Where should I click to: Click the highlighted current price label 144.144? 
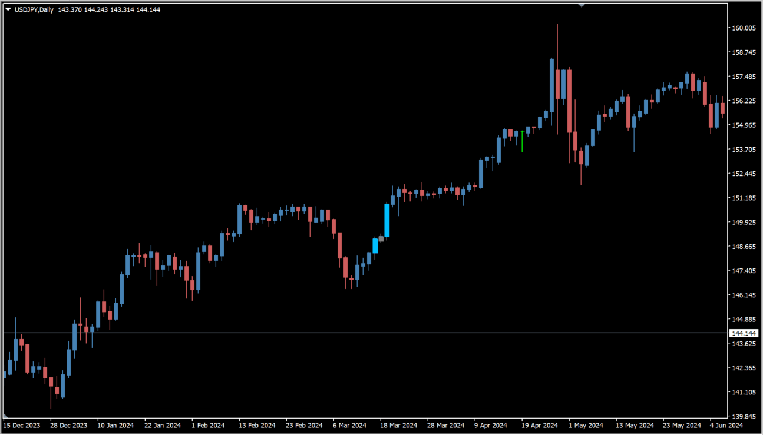click(x=744, y=333)
